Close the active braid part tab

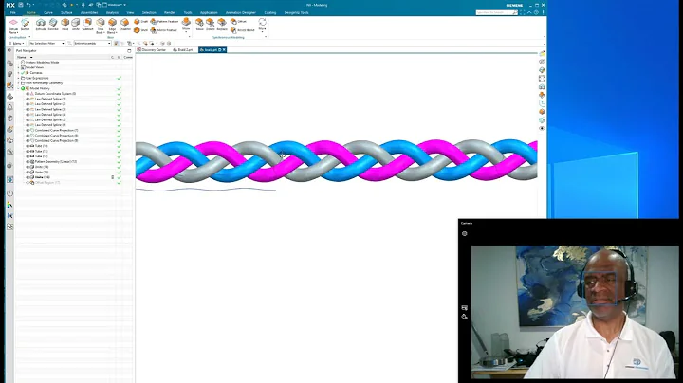(x=224, y=50)
